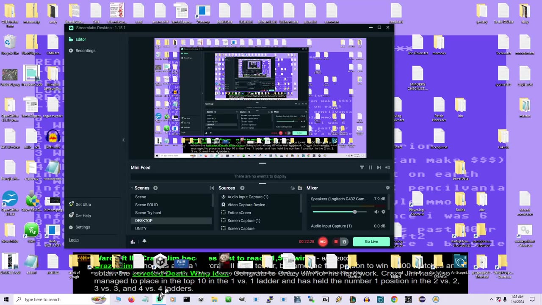This screenshot has height=305, width=542.
Task: Select the UNITY scene
Action: tap(171, 228)
